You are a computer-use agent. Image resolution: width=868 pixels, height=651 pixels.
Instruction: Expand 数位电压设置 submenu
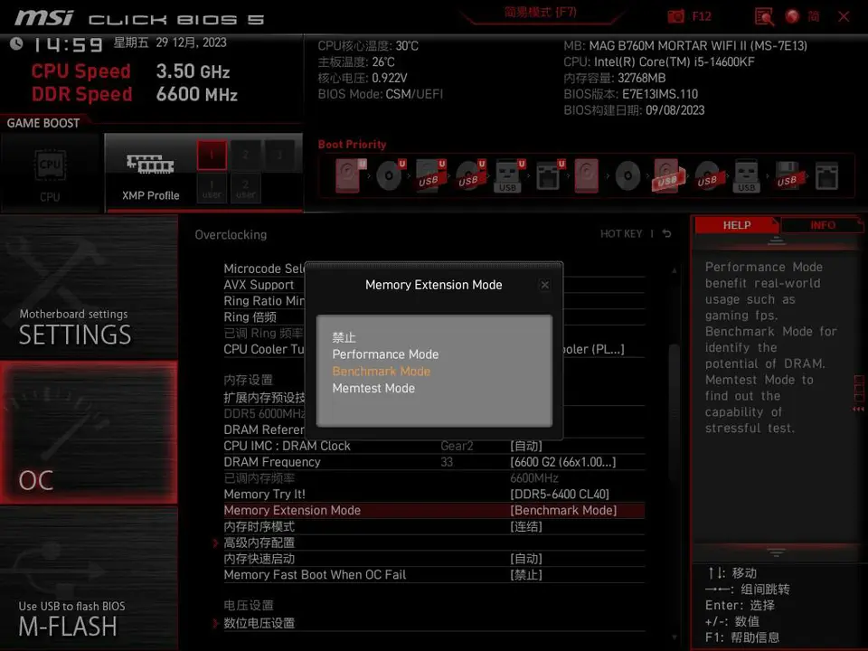point(259,623)
